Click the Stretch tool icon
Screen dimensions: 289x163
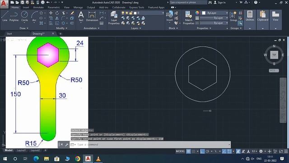click(x=51, y=23)
